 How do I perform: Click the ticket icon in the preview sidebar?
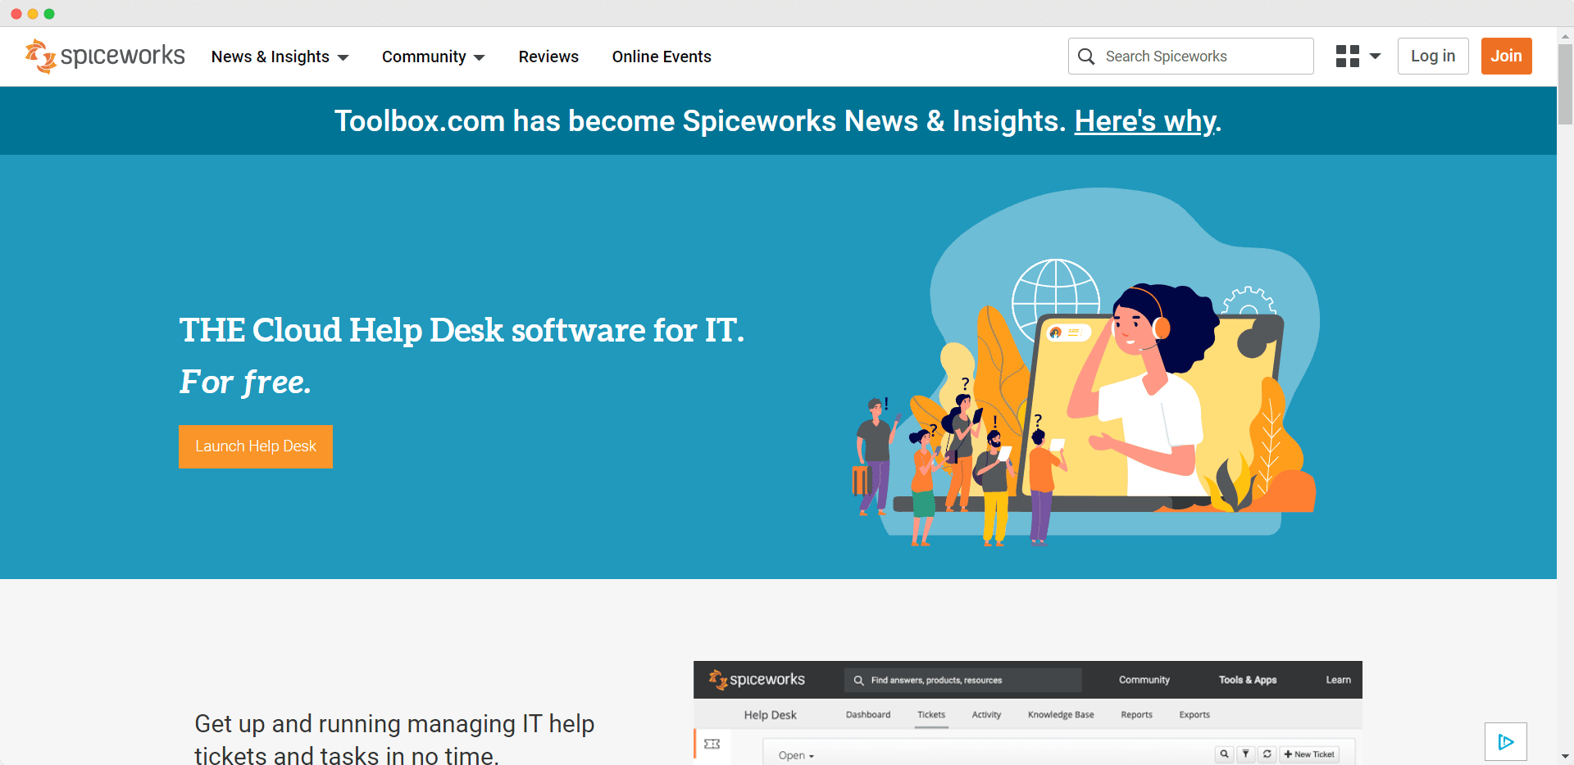point(712,744)
